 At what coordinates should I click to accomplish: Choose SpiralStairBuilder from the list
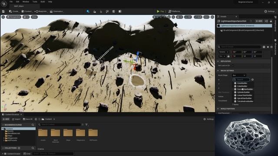(x=244, y=98)
